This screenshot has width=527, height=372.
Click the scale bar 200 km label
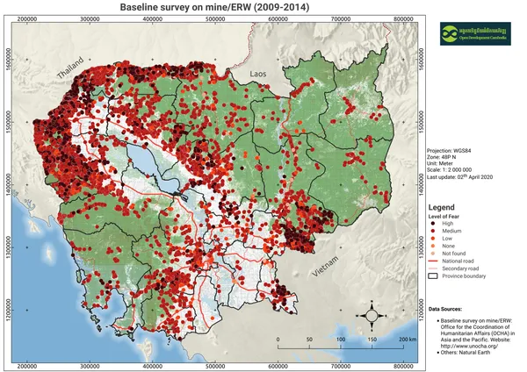[x=406, y=339]
